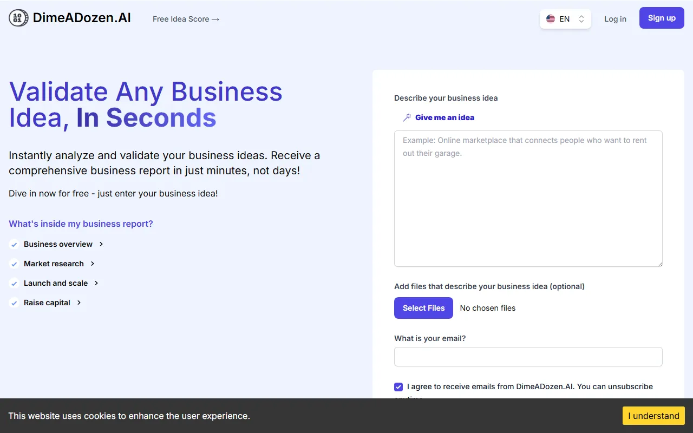Click the checkmark icon beside Market research
The width and height of the screenshot is (693, 433).
tap(14, 264)
